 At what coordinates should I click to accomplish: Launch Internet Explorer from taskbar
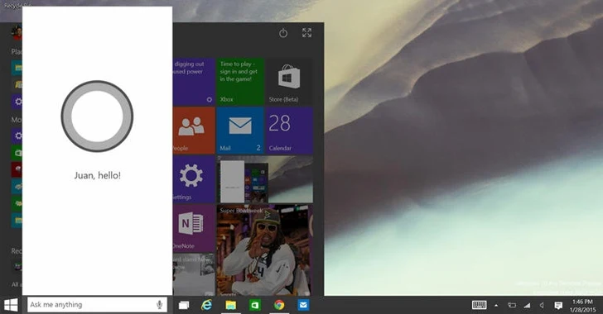click(x=207, y=305)
